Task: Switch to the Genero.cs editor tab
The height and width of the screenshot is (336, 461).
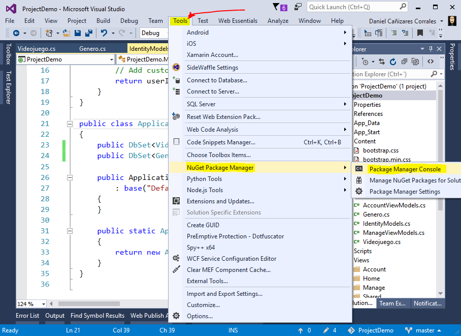Action: click(x=92, y=49)
